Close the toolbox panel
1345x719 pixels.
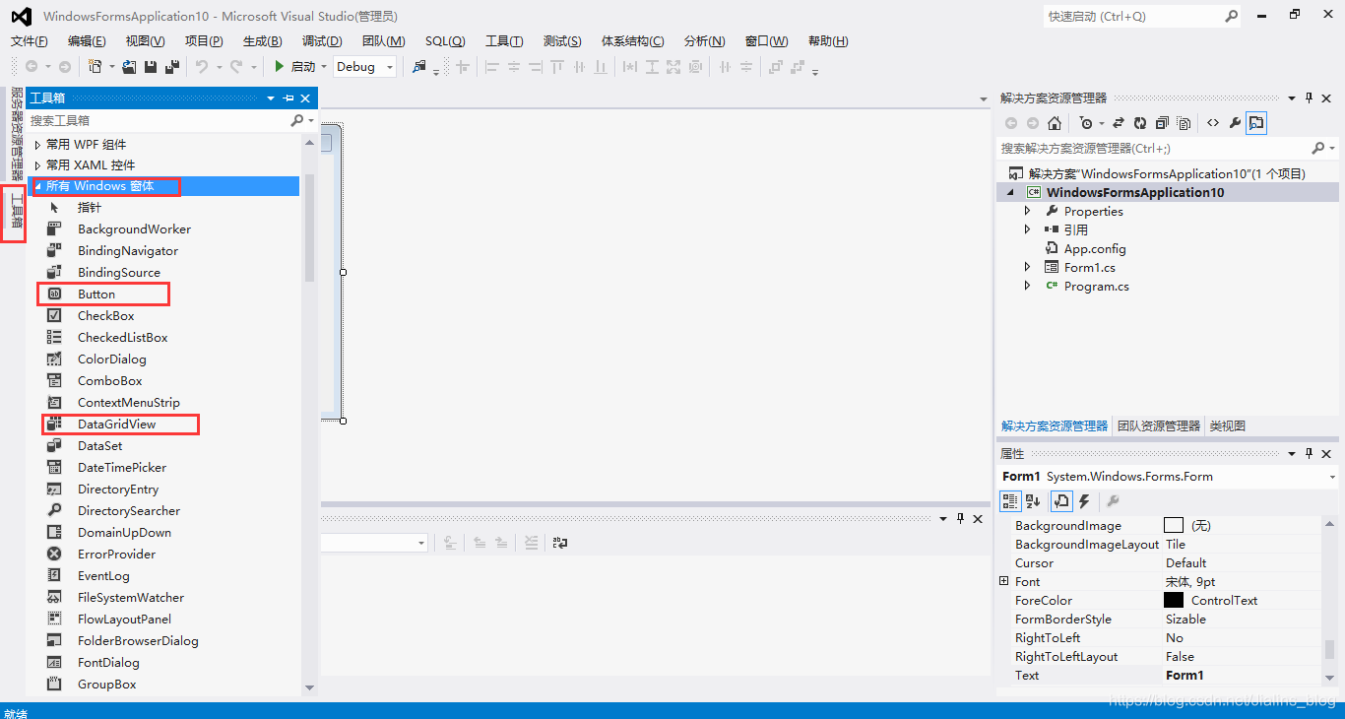click(x=305, y=98)
